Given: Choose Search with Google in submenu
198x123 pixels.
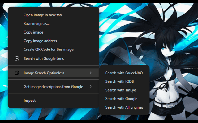Looking at the screenshot, I should 124,99.
